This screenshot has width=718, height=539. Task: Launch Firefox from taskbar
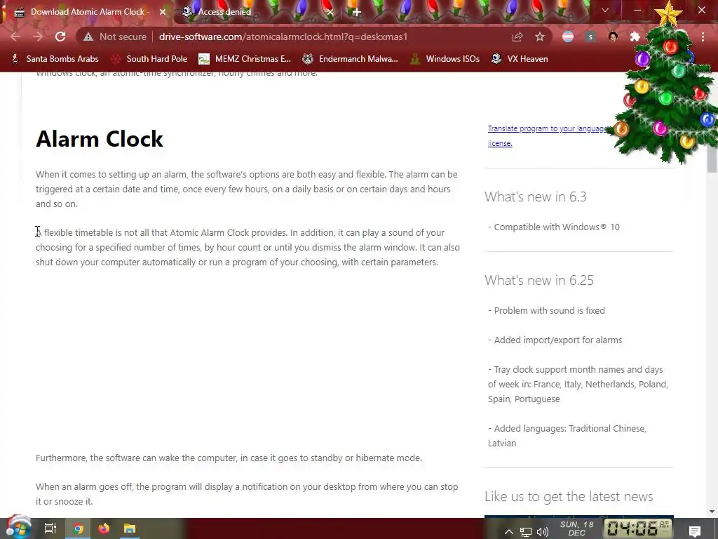[104, 529]
